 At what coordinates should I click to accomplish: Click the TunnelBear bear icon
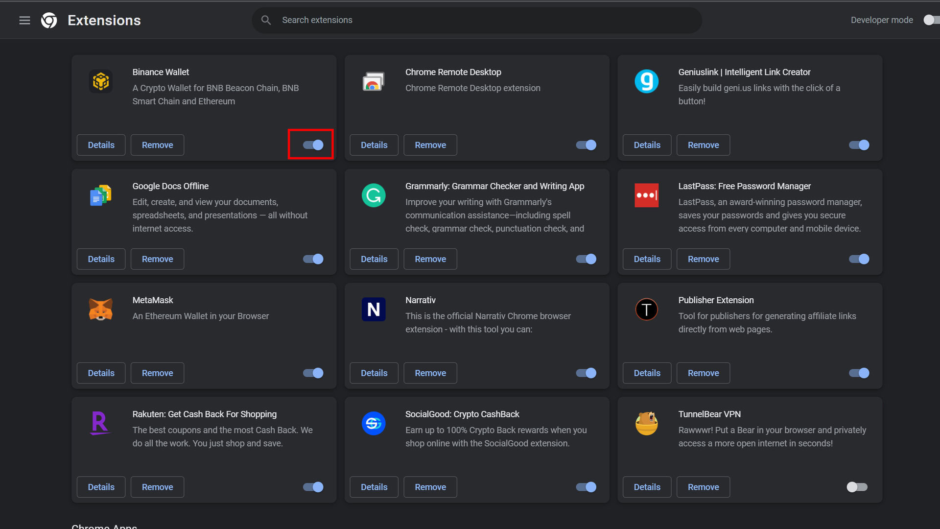click(x=646, y=423)
